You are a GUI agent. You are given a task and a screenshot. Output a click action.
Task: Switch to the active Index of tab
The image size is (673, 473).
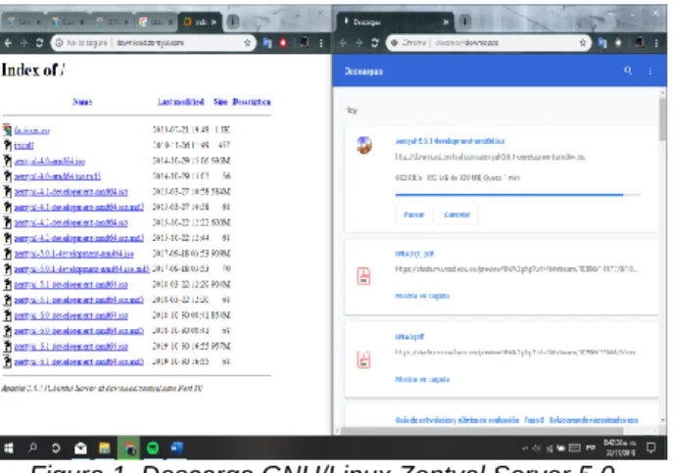tap(201, 22)
